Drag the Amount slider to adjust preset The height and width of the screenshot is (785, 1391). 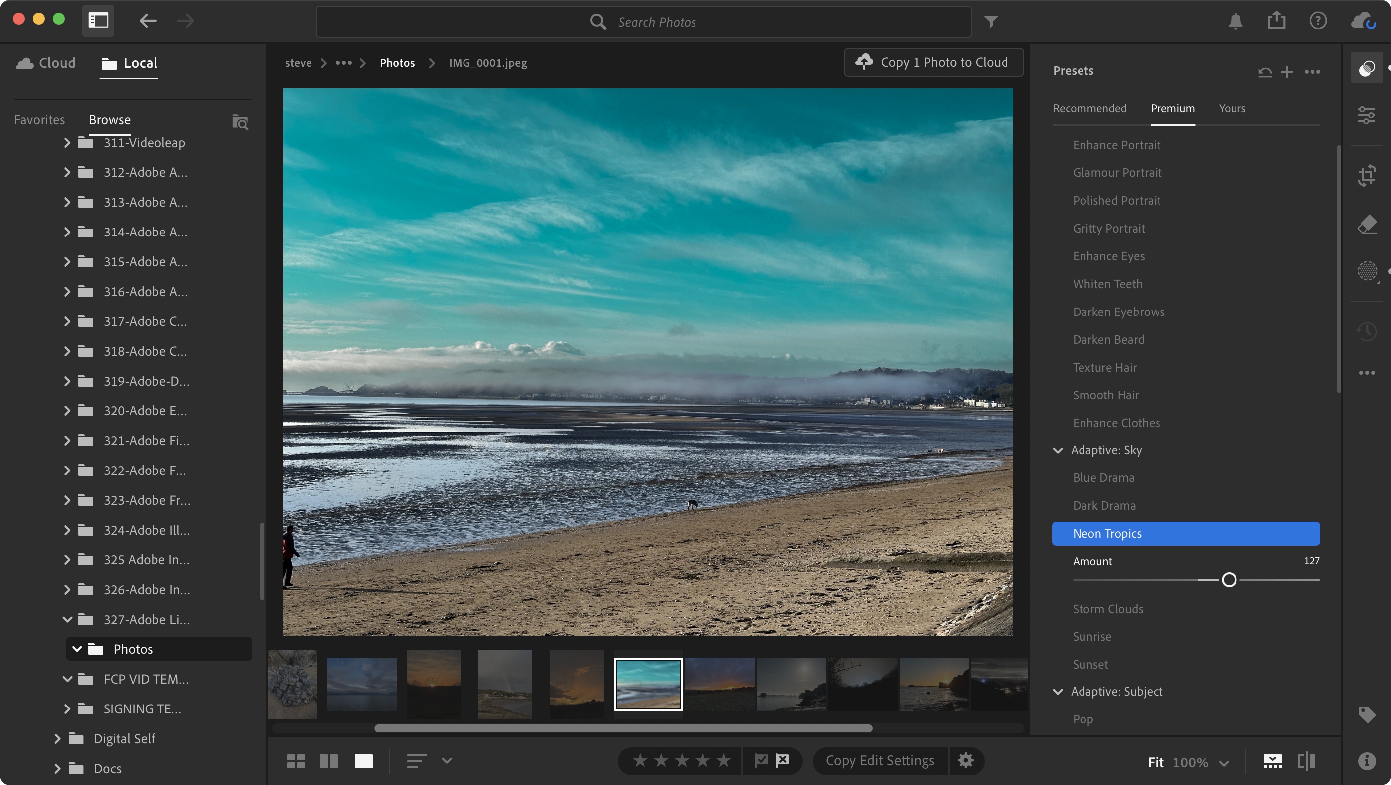pyautogui.click(x=1228, y=581)
